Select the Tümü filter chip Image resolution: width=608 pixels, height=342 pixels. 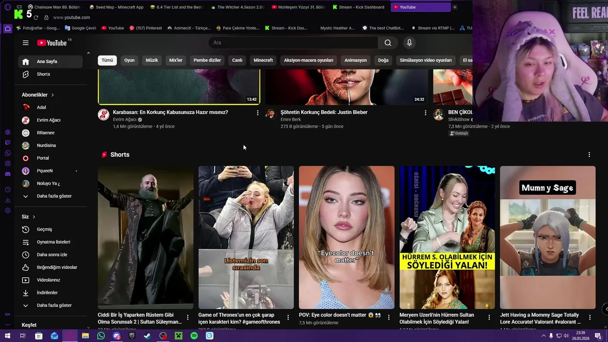click(107, 60)
